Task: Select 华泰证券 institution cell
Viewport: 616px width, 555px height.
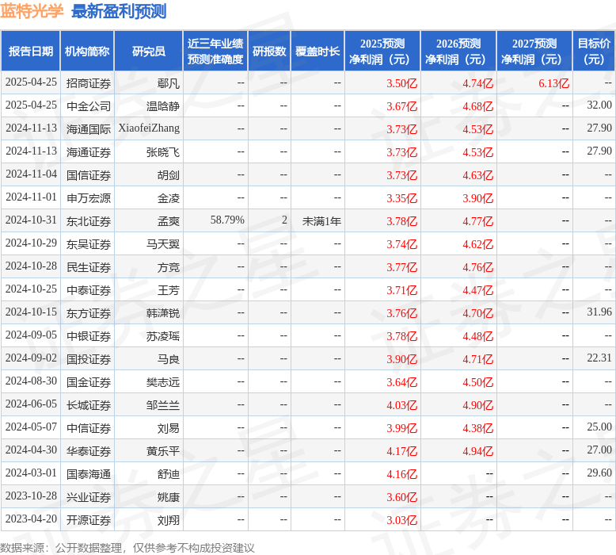Action: click(x=89, y=451)
